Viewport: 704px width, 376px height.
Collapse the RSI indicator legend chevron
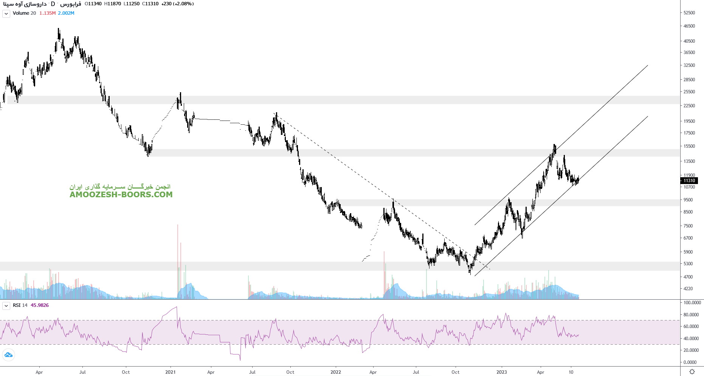tap(6, 306)
